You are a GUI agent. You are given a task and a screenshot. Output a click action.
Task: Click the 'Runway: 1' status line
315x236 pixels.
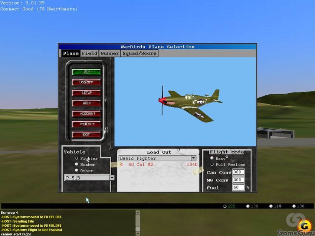[9, 213]
